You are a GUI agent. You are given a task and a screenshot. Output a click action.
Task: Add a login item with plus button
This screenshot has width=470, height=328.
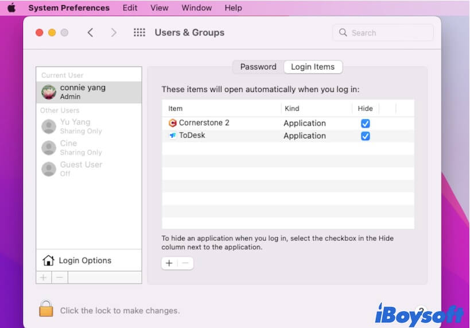(x=169, y=263)
